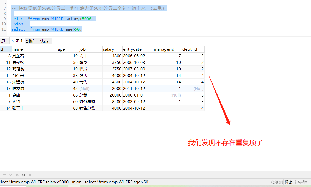Image resolution: width=311 pixels, height=187 pixels.
Task: Click the job column header
Action: click(90, 49)
